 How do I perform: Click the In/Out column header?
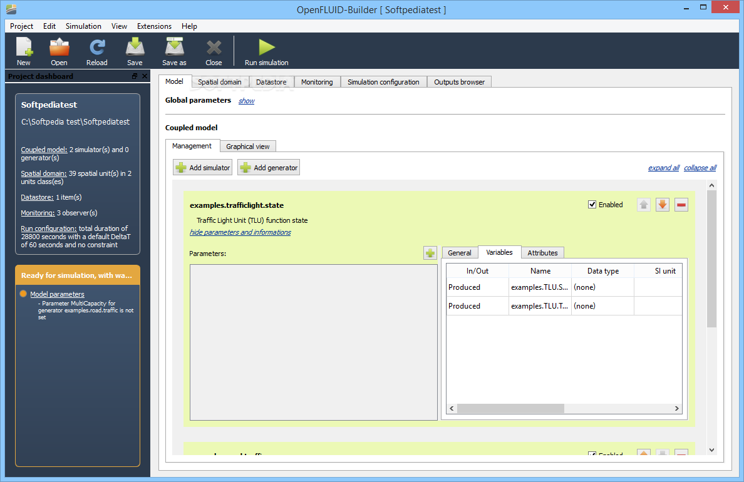477,271
